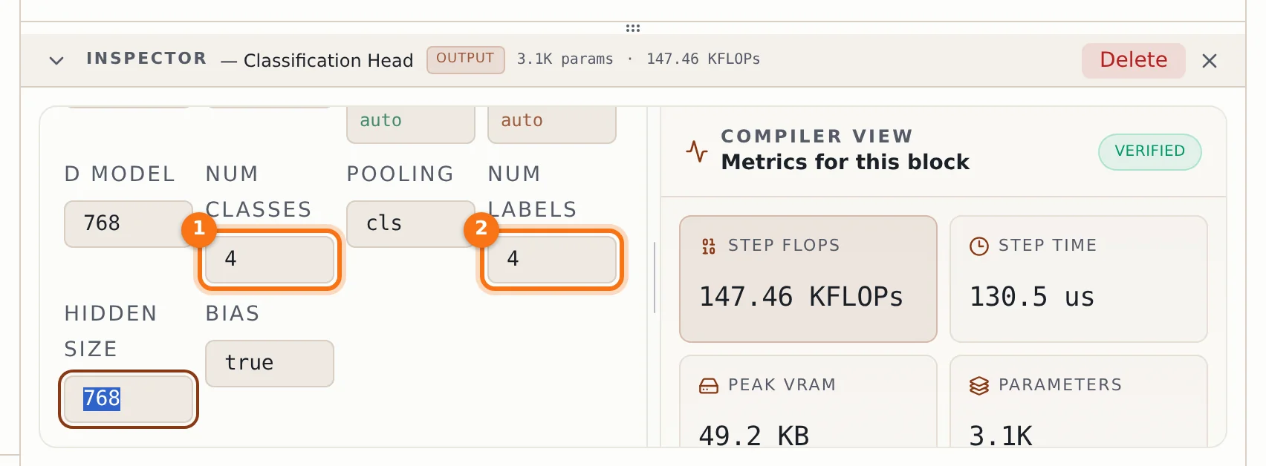Screen dimensions: 1266x466
Task: Click the Hidden Size field
Action: click(129, 399)
